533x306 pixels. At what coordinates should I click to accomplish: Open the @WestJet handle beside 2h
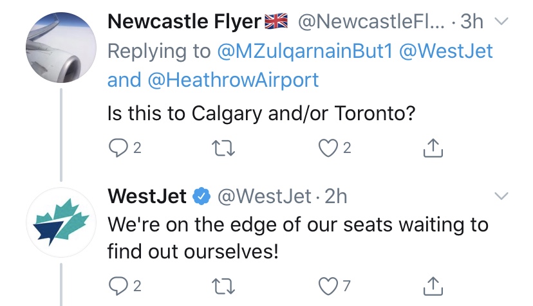coord(266,195)
